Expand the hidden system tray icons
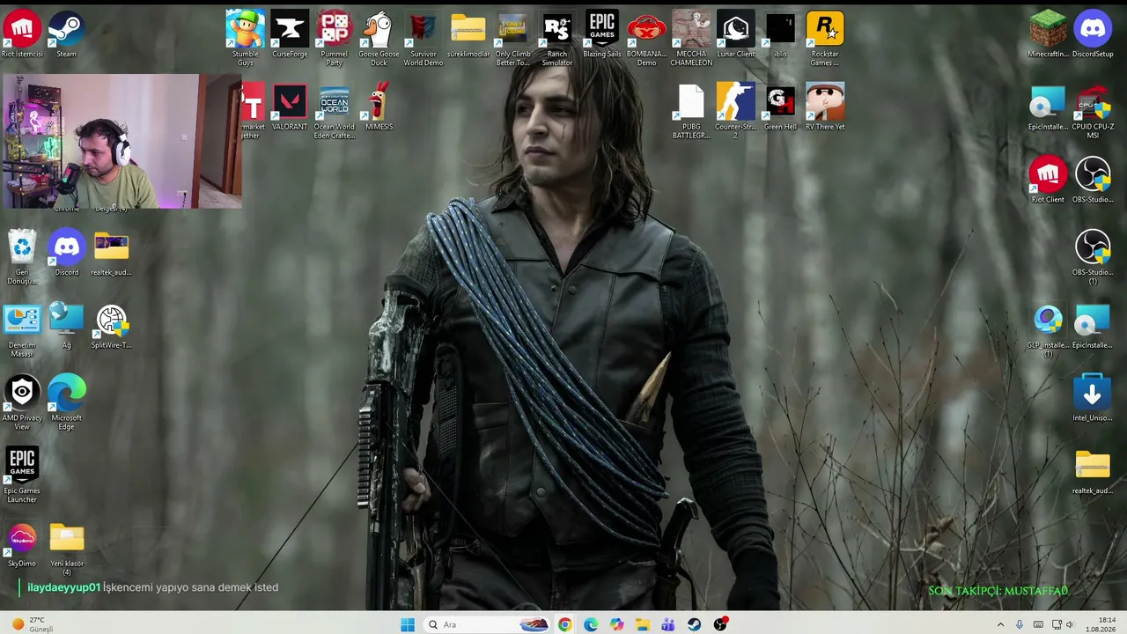1127x634 pixels. click(1000, 624)
